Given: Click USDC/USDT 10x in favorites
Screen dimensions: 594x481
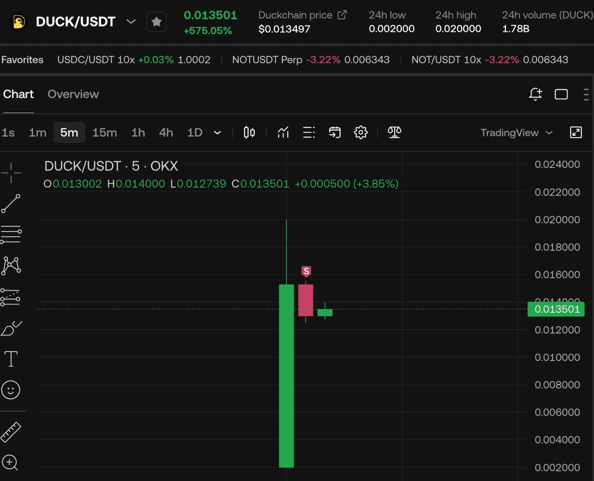Looking at the screenshot, I should [134, 60].
